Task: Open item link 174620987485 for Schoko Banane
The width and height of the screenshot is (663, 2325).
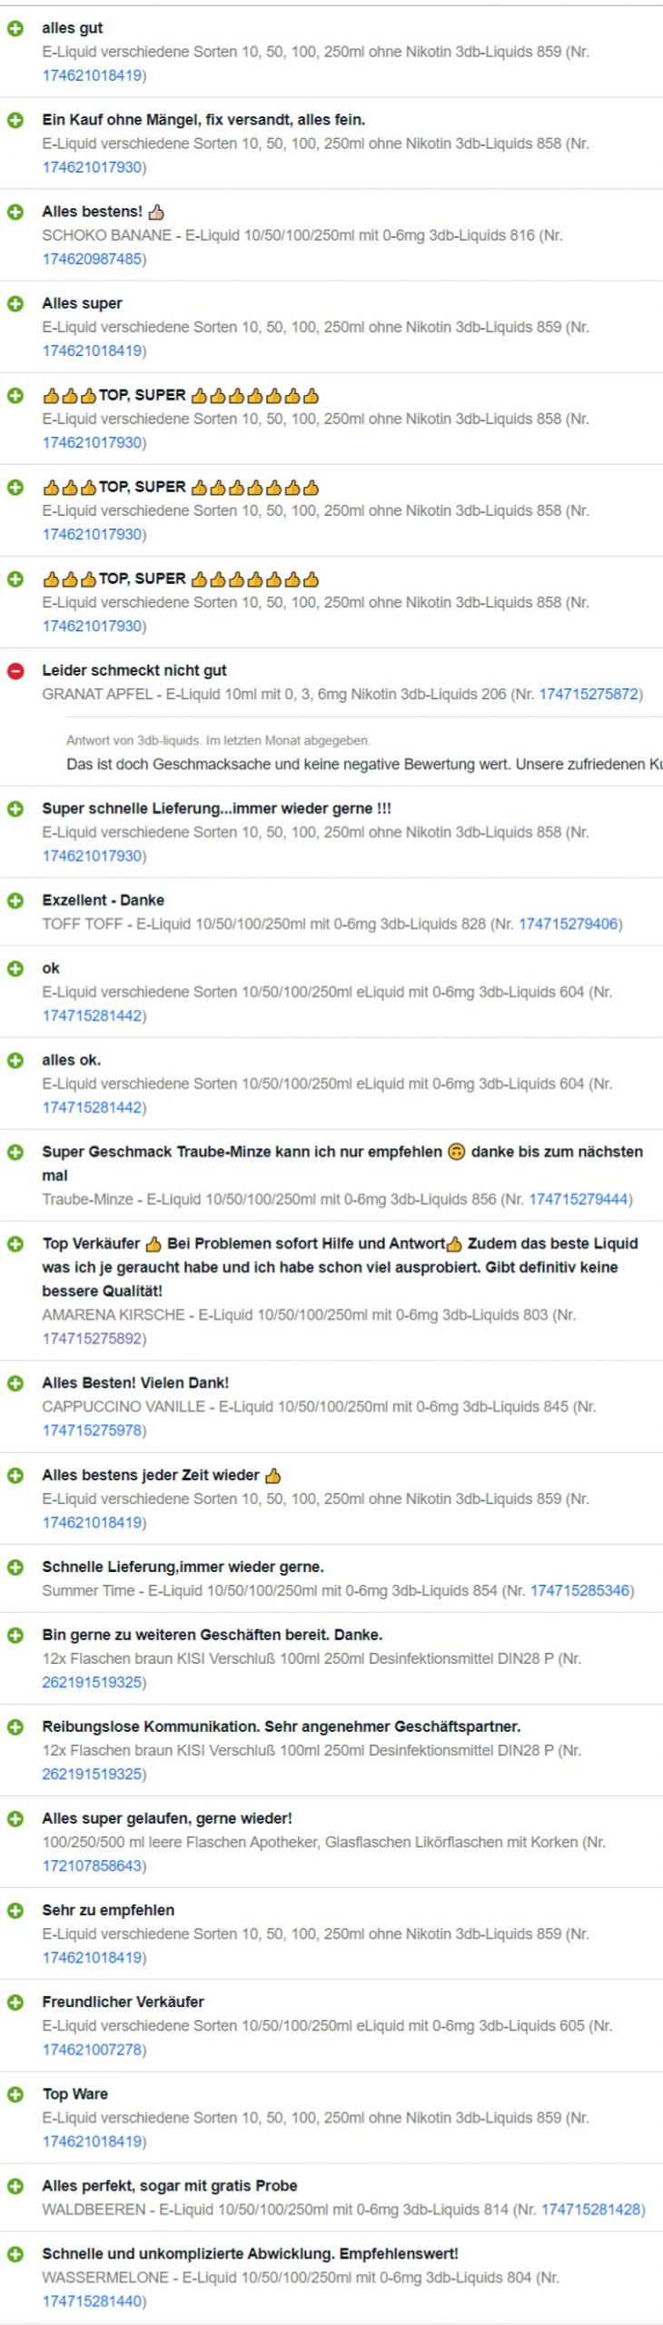Action: click(92, 260)
